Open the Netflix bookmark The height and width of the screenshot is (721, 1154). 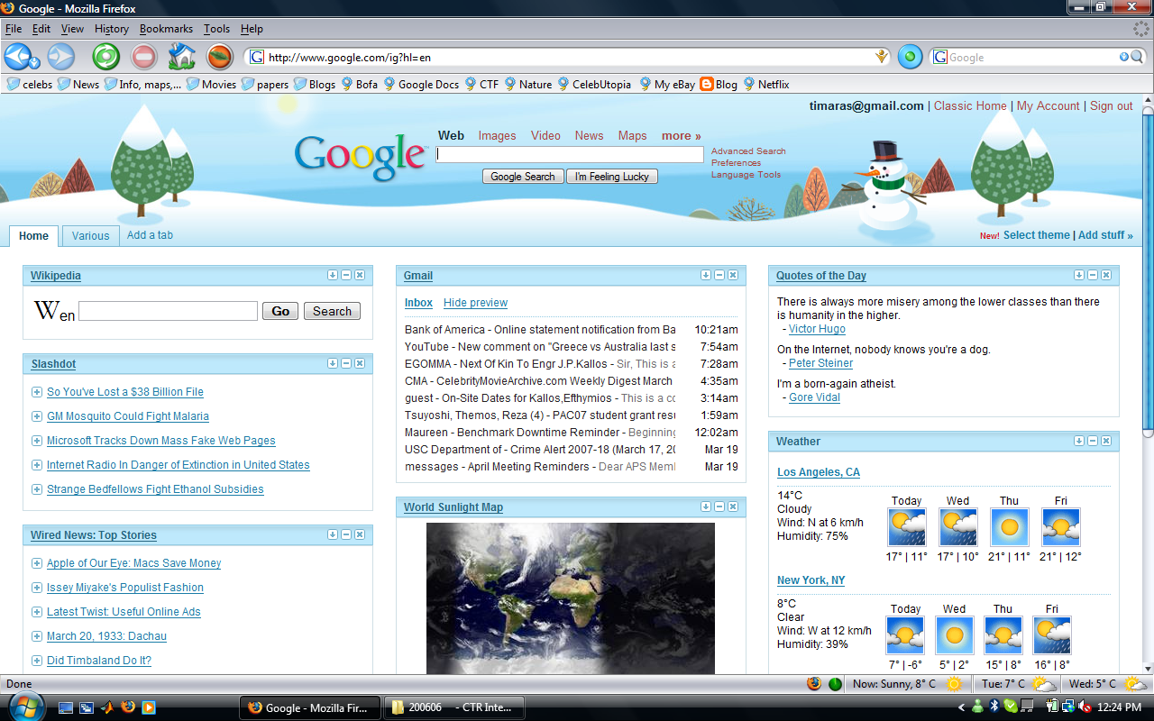coord(766,84)
